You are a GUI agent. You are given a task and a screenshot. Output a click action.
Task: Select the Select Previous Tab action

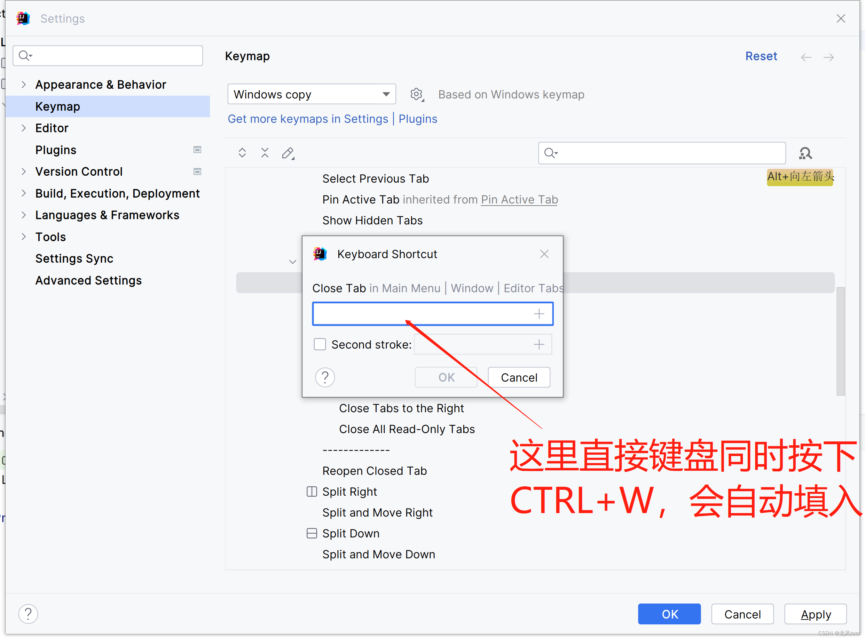[x=376, y=179]
